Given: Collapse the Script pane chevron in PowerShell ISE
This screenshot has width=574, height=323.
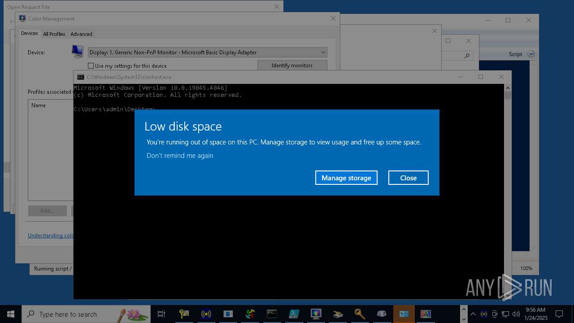Looking at the screenshot, I should [531, 54].
